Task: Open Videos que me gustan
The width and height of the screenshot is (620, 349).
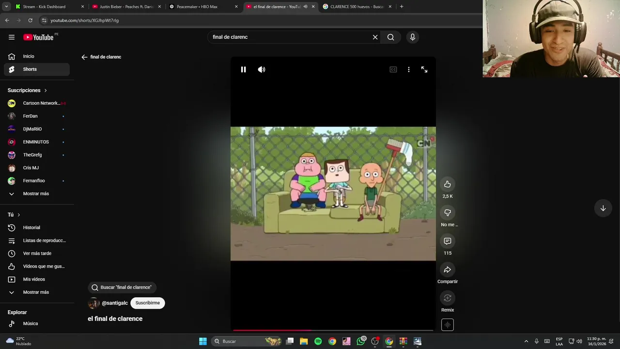Action: [x=37, y=266]
